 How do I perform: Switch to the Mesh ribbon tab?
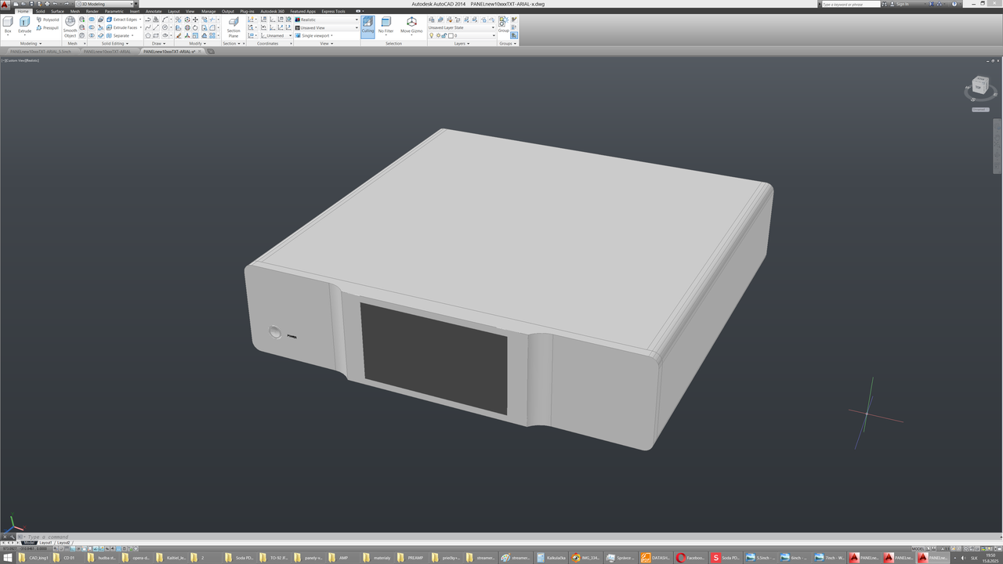[x=75, y=11]
